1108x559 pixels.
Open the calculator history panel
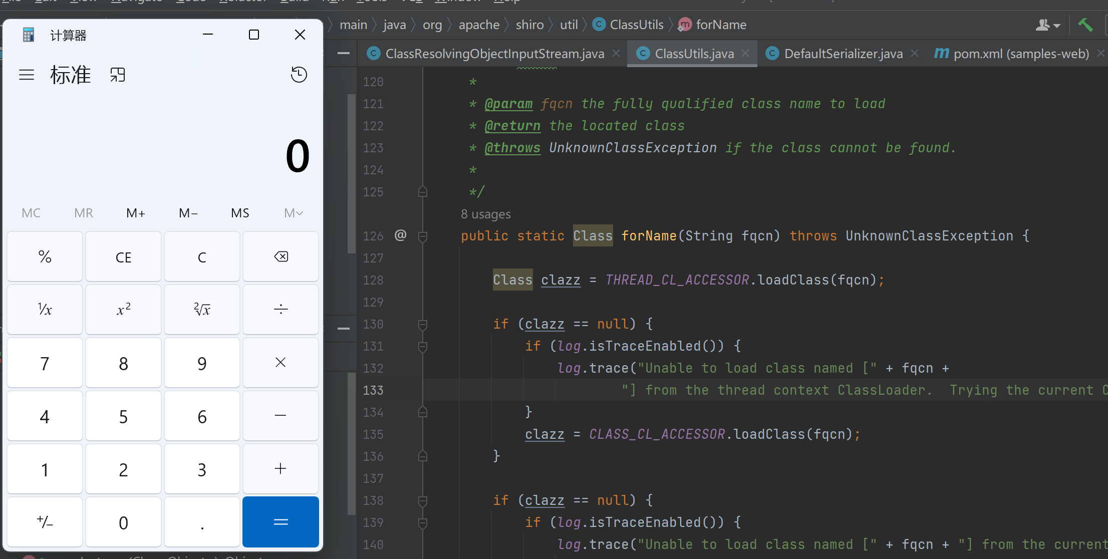299,75
